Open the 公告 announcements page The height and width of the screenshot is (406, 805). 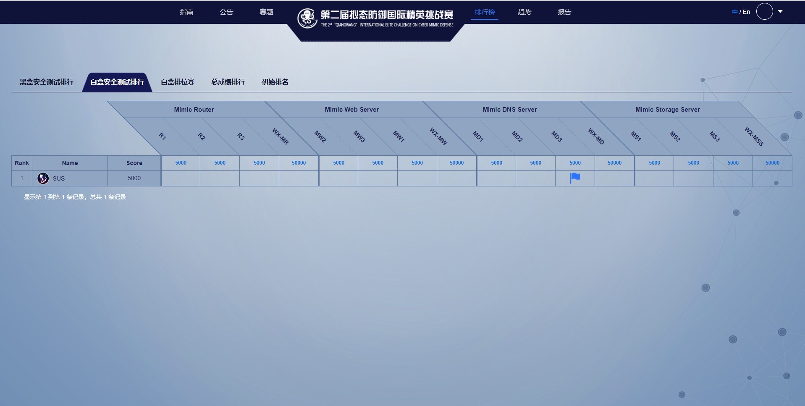point(226,12)
